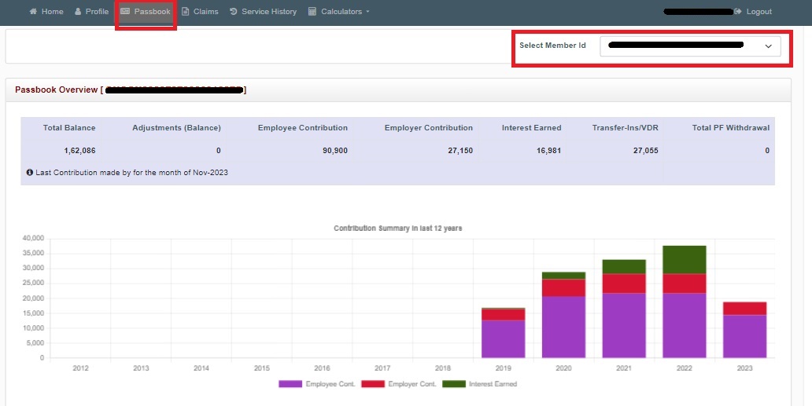Switch to the Claims tab
812x406 pixels.
click(205, 12)
